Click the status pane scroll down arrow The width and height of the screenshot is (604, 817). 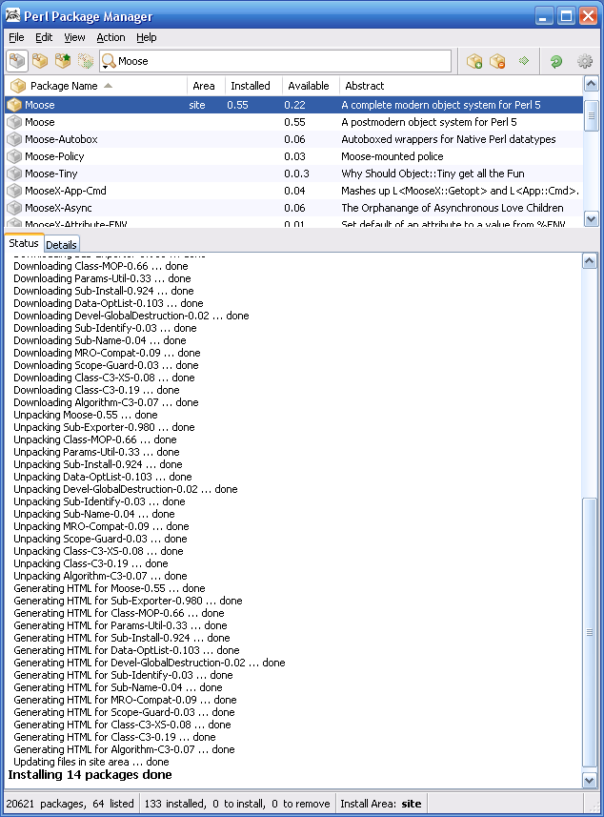[x=590, y=781]
